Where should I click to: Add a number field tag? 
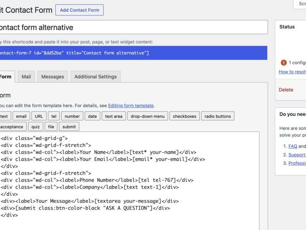72,116
